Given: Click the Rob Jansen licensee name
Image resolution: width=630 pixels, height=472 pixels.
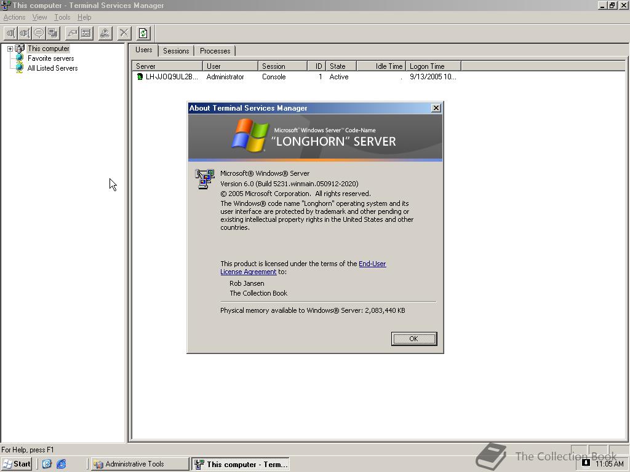Looking at the screenshot, I should [x=247, y=283].
